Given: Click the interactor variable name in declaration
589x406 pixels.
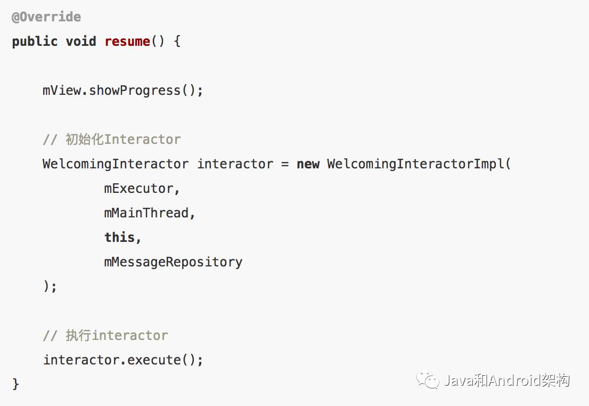Looking at the screenshot, I should pos(235,164).
